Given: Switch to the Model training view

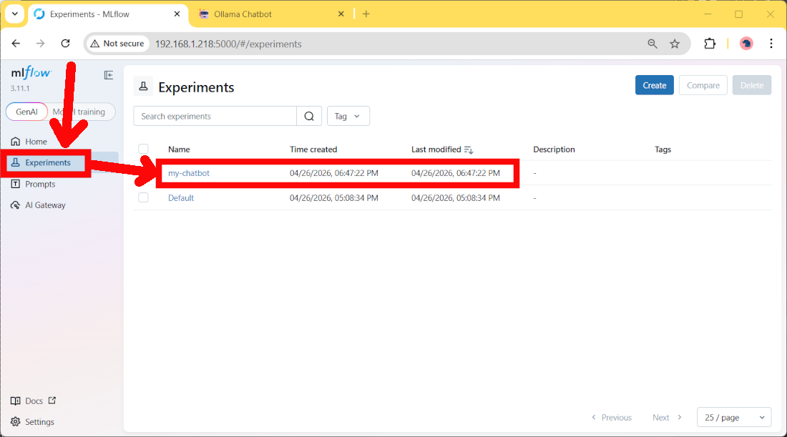Looking at the screenshot, I should click(81, 112).
